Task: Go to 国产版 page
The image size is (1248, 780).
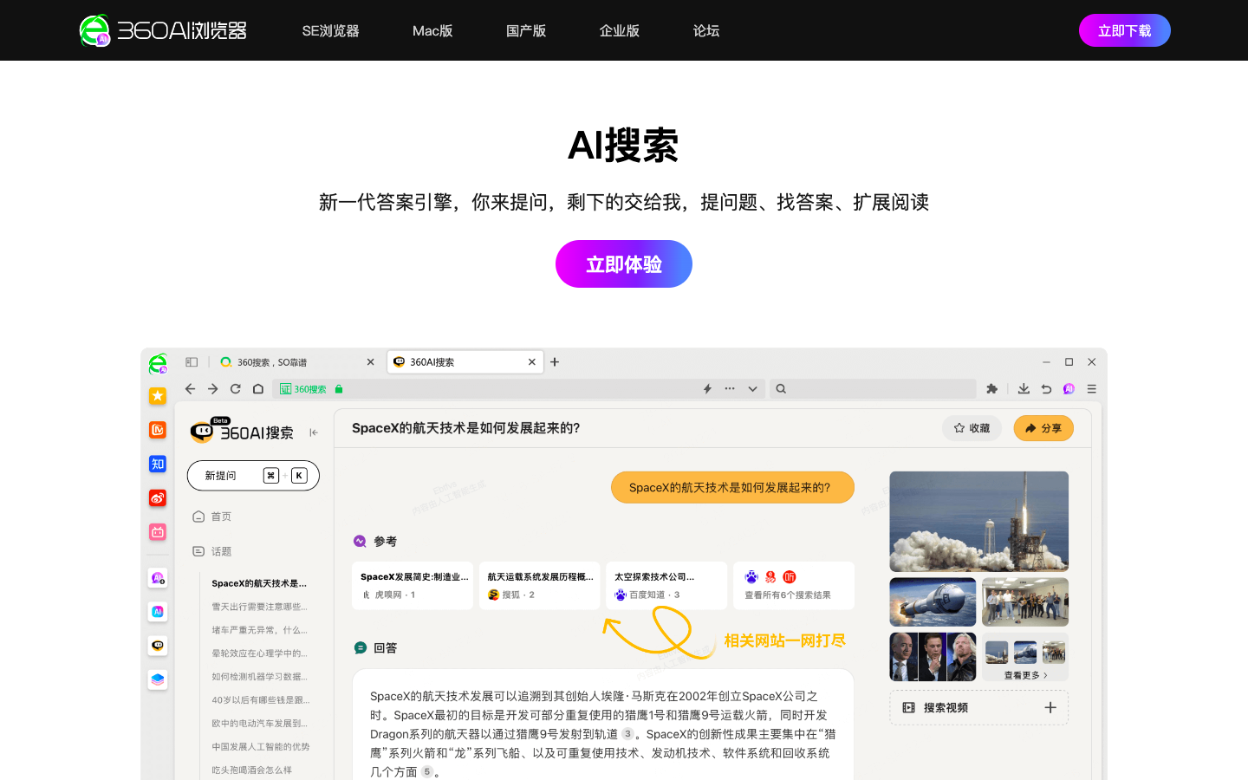Action: click(x=526, y=31)
